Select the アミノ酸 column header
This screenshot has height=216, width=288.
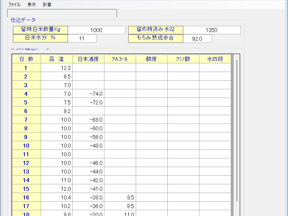click(183, 59)
